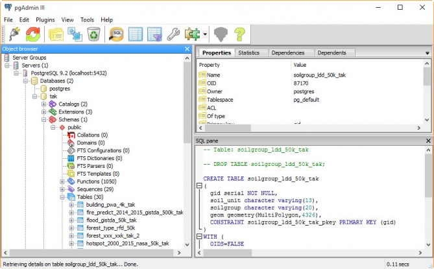Close the Object browser panel
The height and width of the screenshot is (269, 434).
click(187, 49)
